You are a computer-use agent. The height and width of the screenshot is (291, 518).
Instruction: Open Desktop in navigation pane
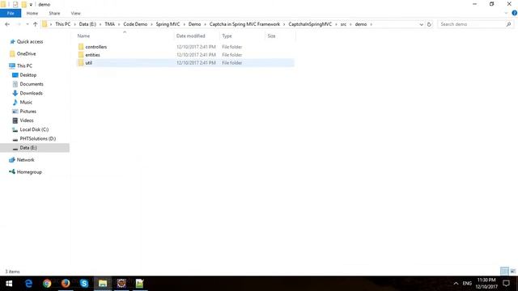tap(28, 75)
